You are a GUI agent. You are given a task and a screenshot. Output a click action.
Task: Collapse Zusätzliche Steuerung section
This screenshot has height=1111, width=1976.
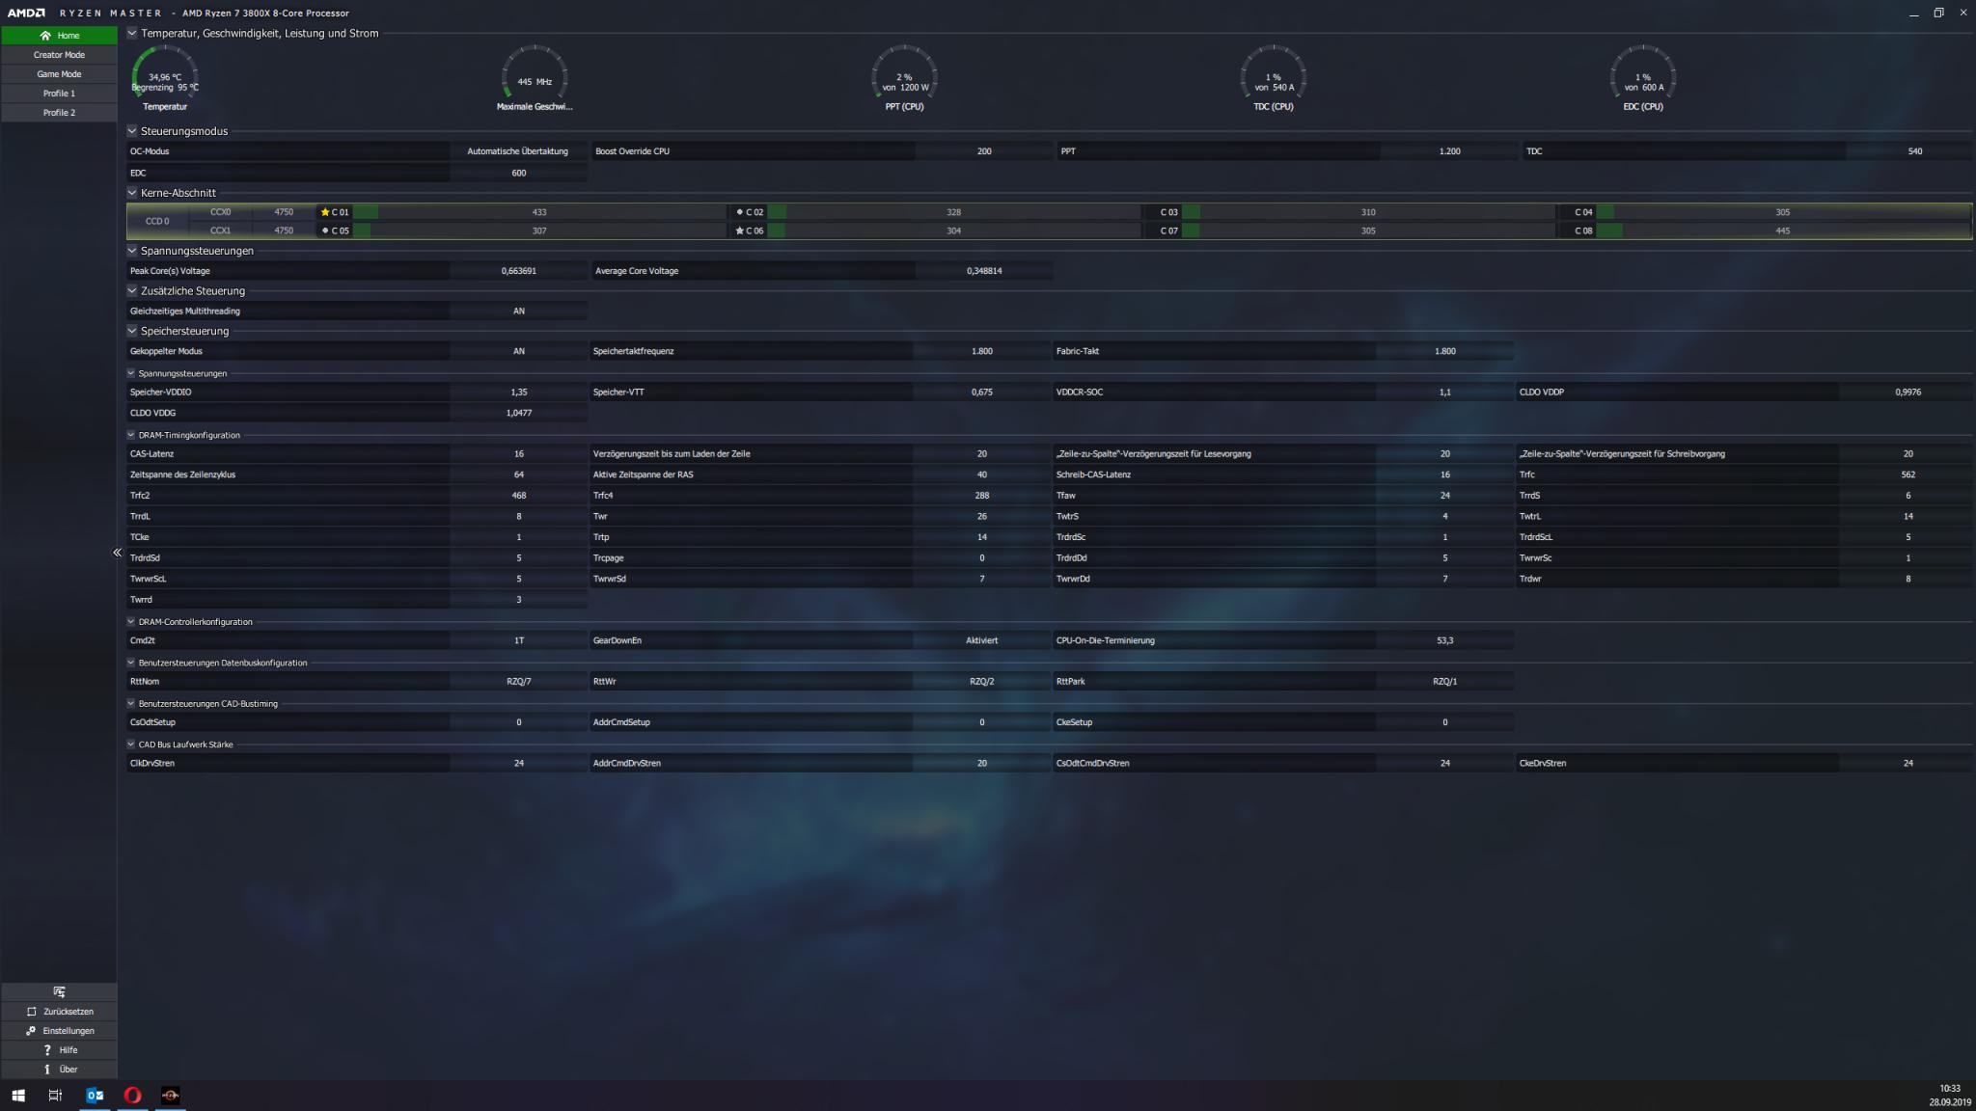point(132,290)
